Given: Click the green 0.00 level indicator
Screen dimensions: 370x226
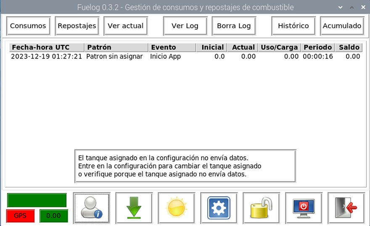Looking at the screenshot, I should 53,216.
